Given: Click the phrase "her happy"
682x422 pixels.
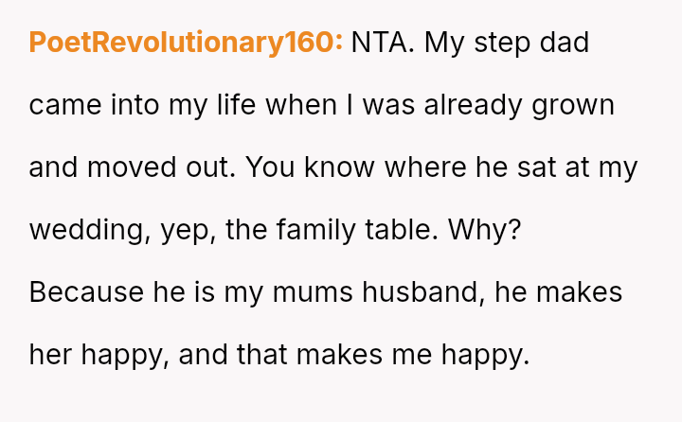Looking at the screenshot, I should (x=96, y=355).
